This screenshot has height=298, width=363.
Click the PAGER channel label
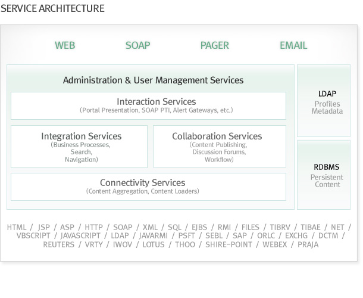coord(215,45)
